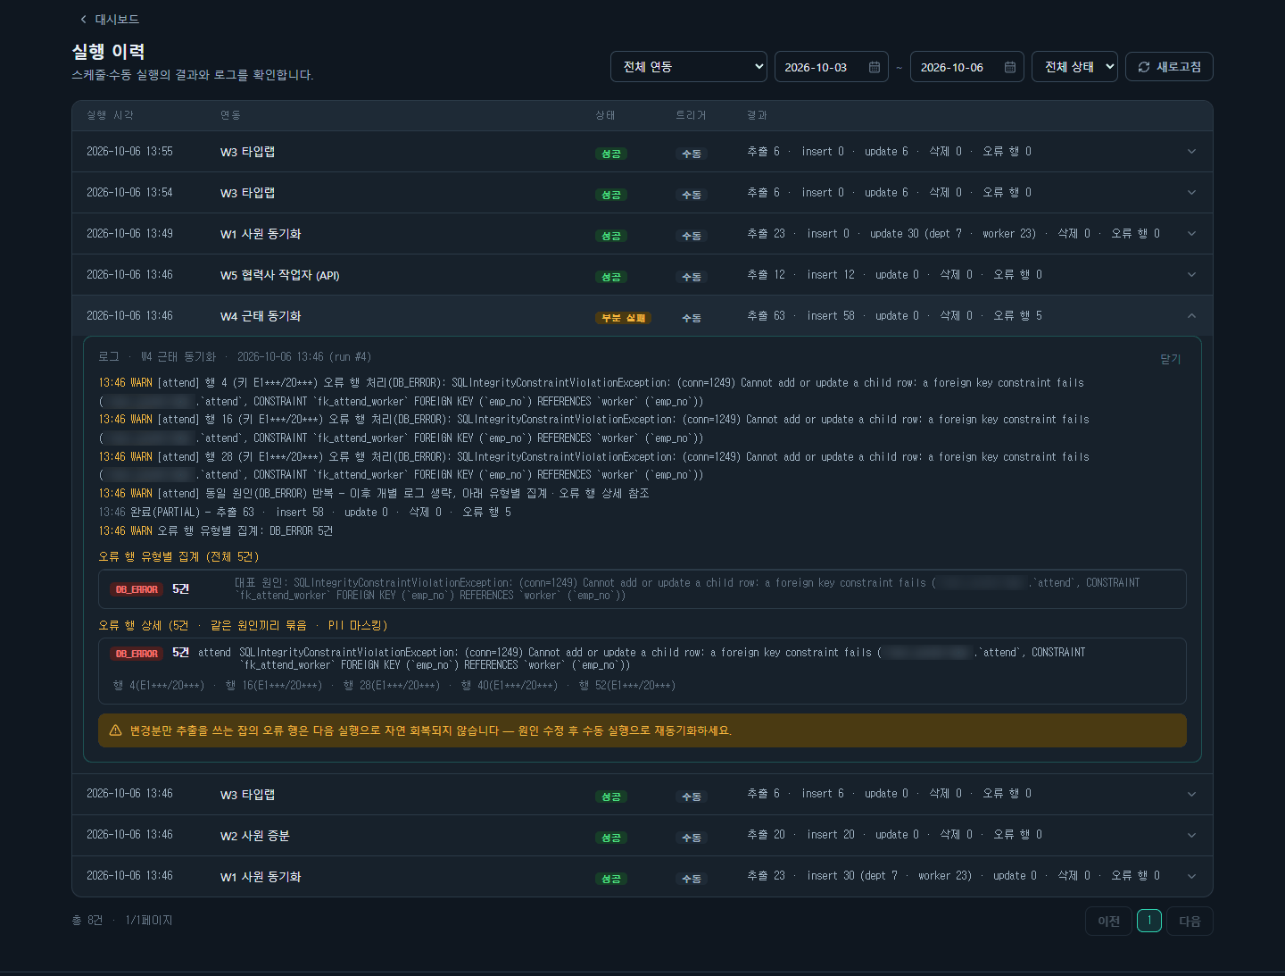The height and width of the screenshot is (976, 1285).
Task: Select page 1 in pagination
Action: pos(1149,921)
